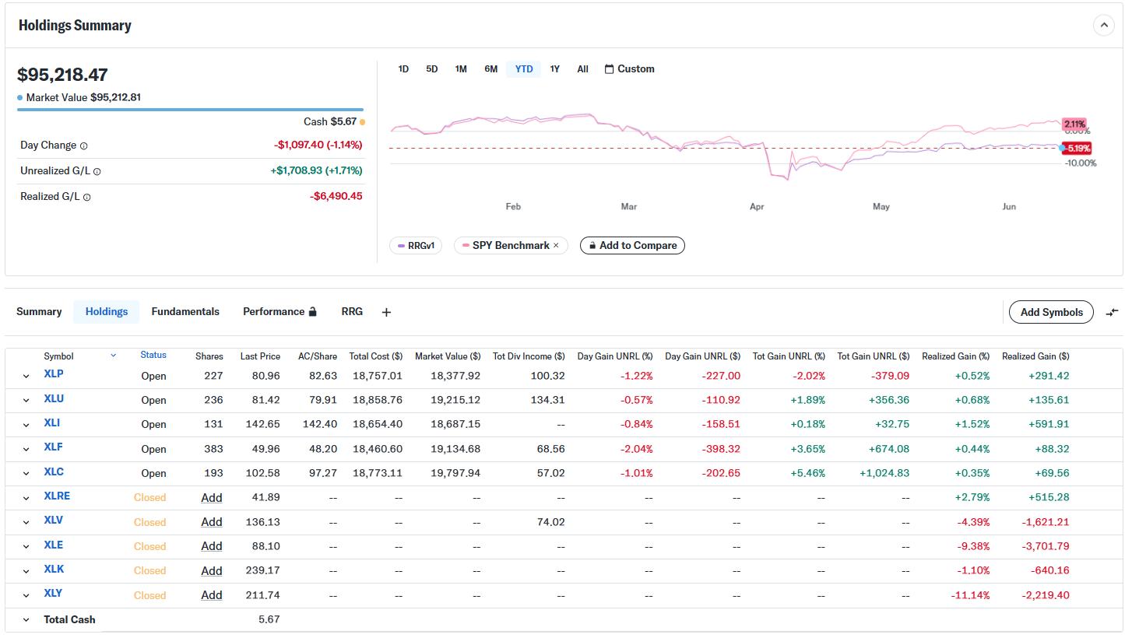Viewport: 1125px width, 638px height.
Task: Click the locked Add to Compare button
Action: pyautogui.click(x=632, y=245)
